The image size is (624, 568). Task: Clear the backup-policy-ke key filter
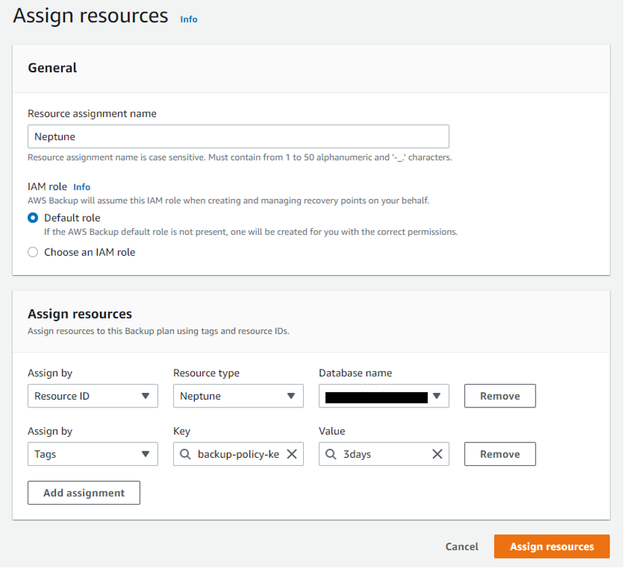(292, 454)
